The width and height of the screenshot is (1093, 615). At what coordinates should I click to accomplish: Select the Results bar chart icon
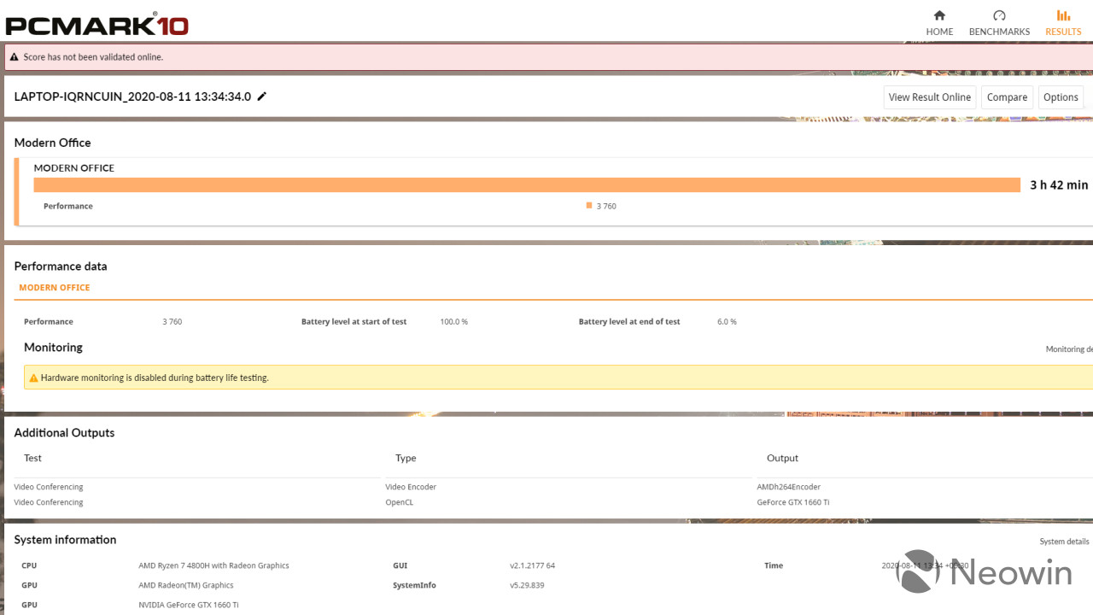click(x=1063, y=15)
